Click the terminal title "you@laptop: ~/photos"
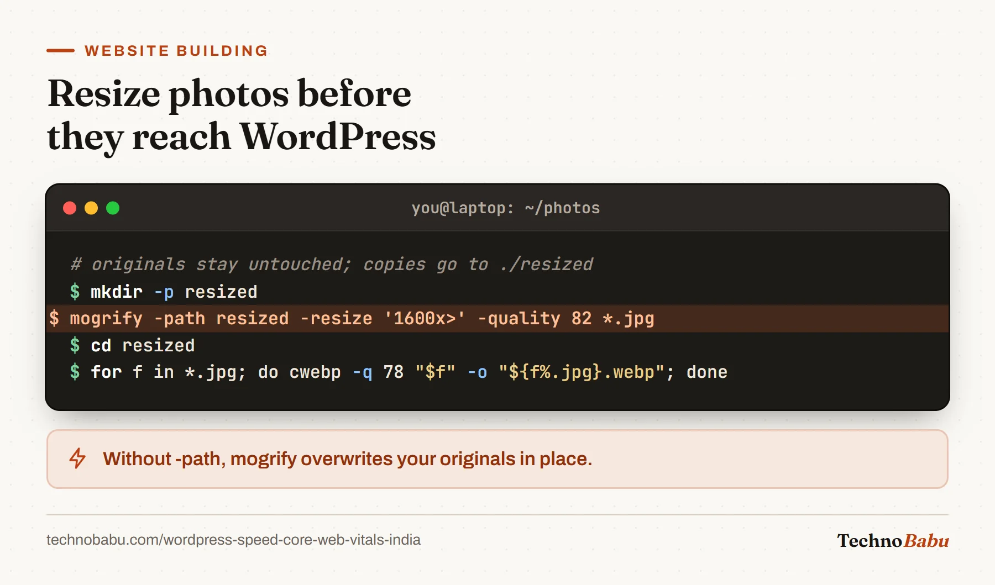The image size is (995, 585). tap(505, 208)
